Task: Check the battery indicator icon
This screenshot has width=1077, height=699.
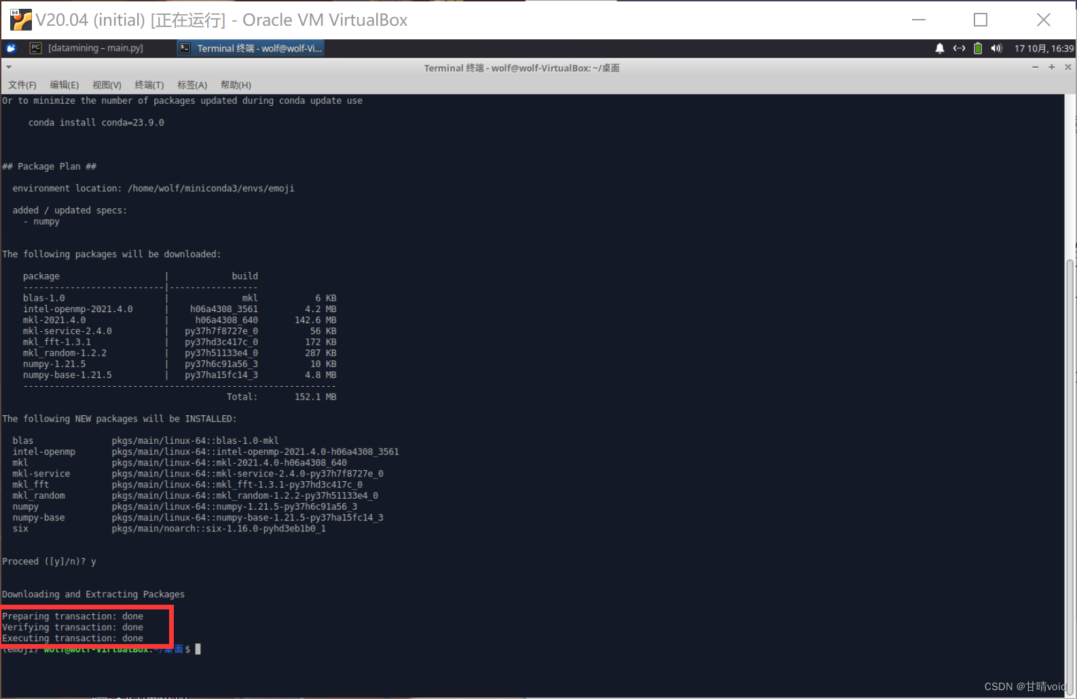Action: point(978,48)
